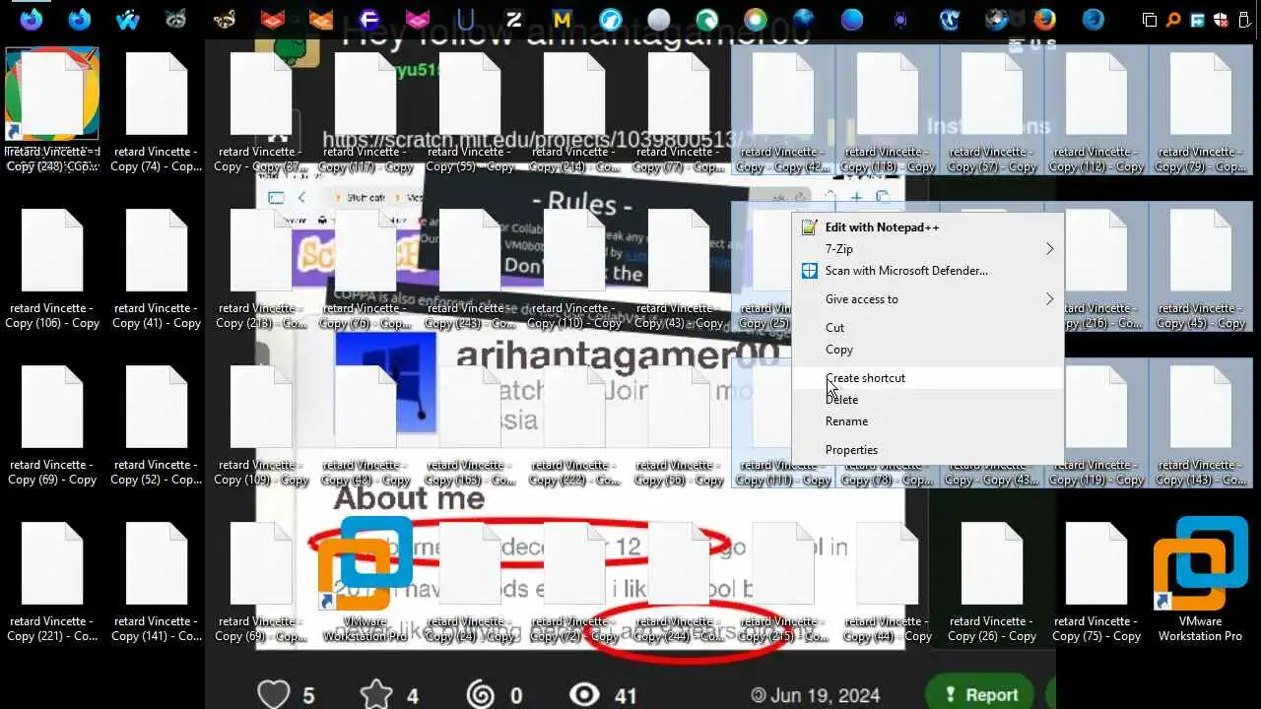The image size is (1261, 709).
Task: Select the file labeled Copy (118)
Action: pyautogui.click(x=888, y=111)
